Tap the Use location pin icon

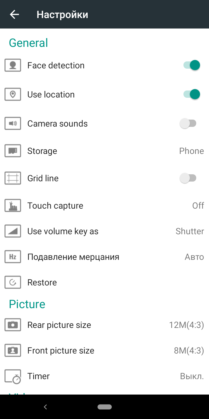(13, 94)
